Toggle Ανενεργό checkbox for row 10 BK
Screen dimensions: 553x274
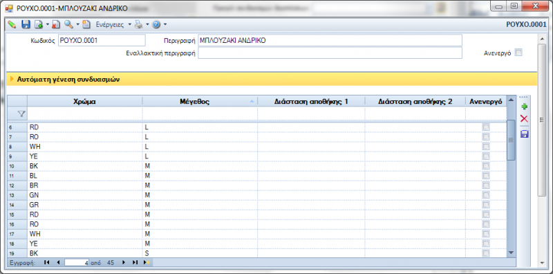(486, 165)
